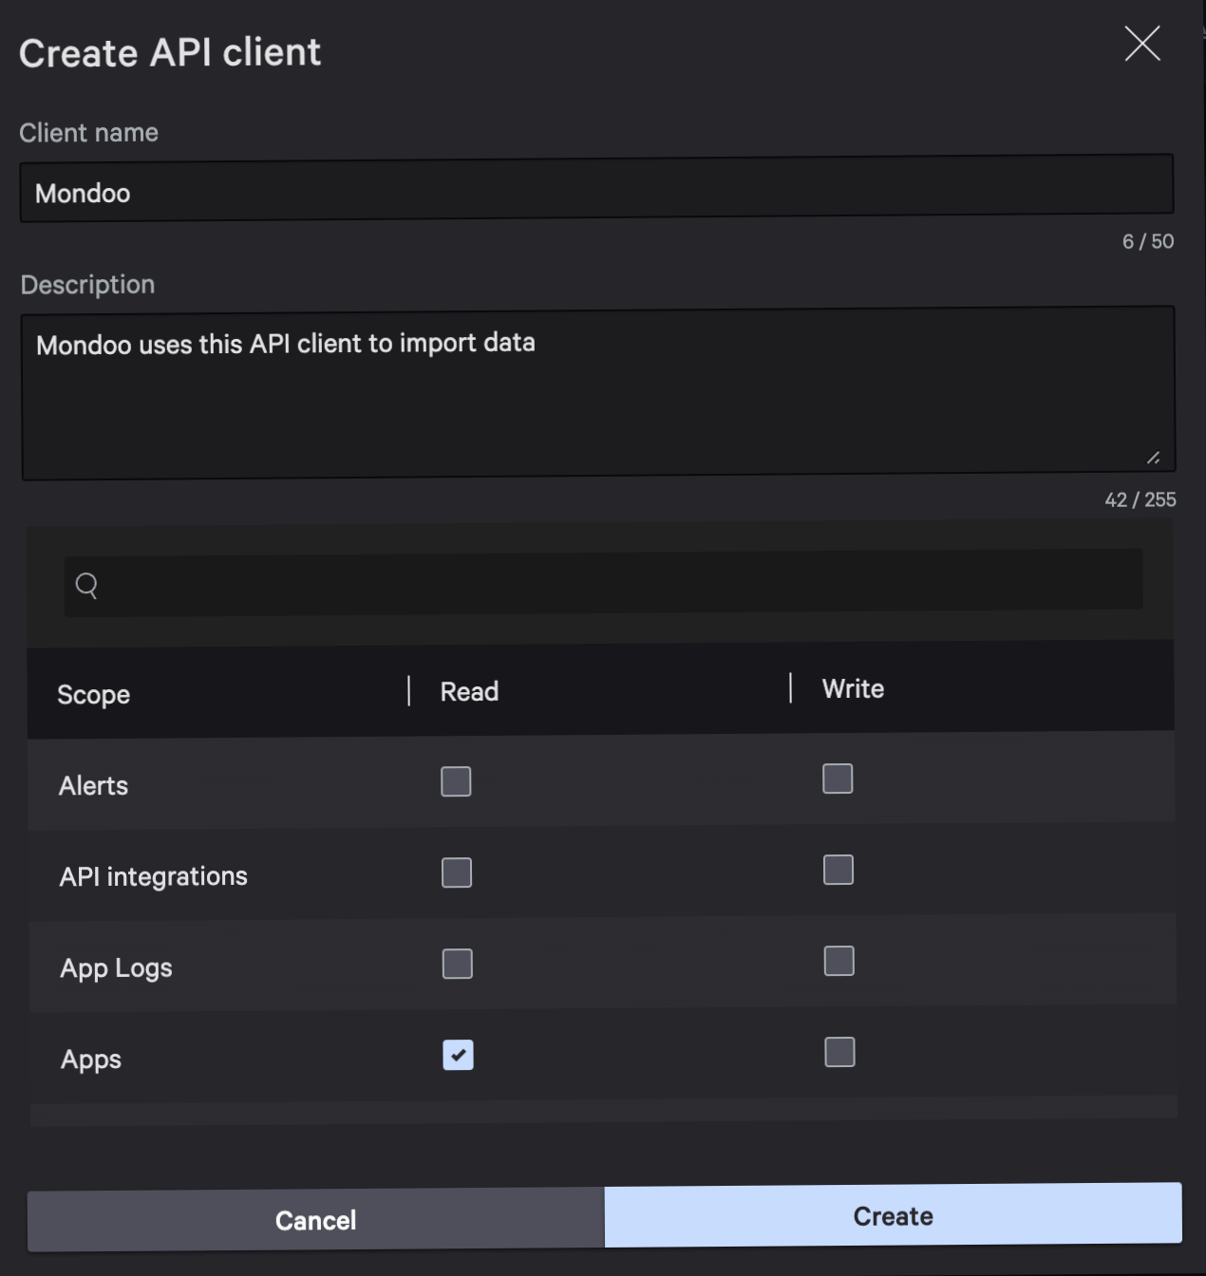The width and height of the screenshot is (1206, 1276).
Task: Enable Read access for API integrations
Action: [x=456, y=873]
